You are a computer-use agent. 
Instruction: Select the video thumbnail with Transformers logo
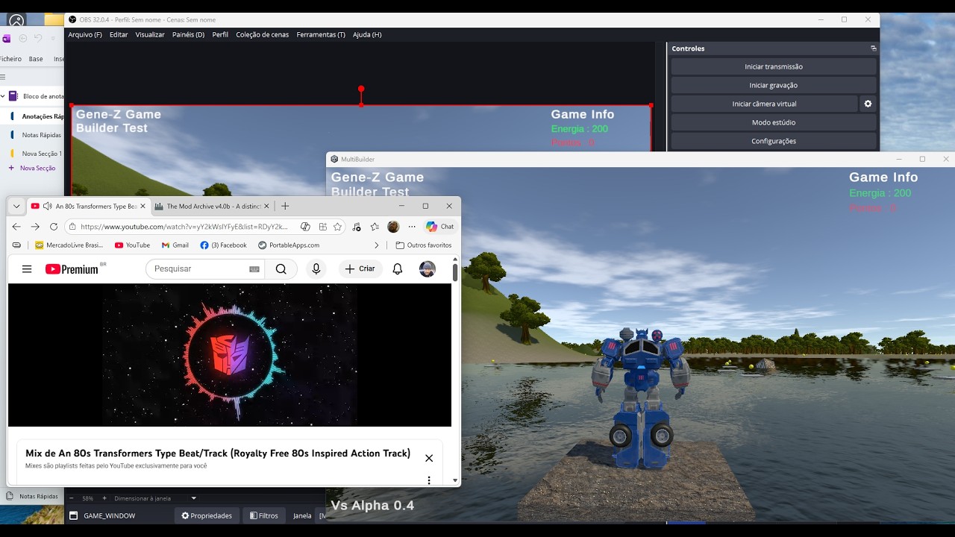tap(230, 355)
